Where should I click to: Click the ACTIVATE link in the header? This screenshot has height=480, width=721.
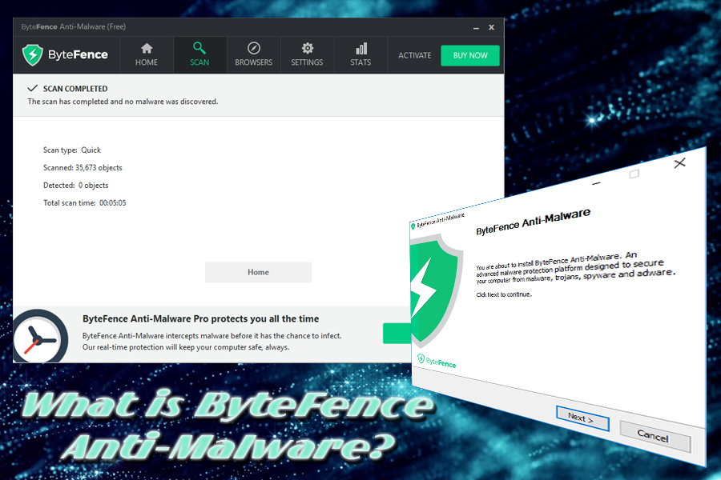415,55
